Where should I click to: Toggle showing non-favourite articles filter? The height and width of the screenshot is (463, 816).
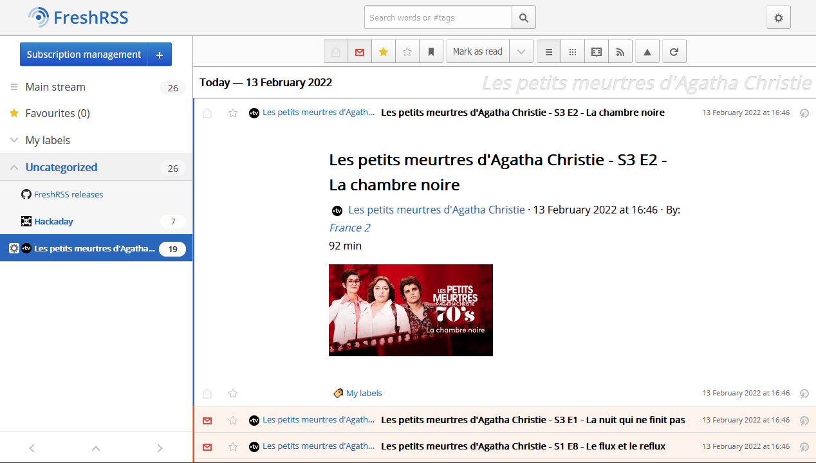point(407,51)
